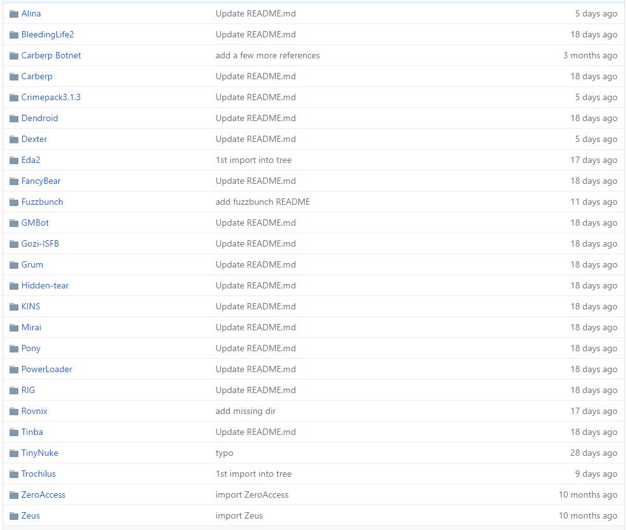View the 'add fuzzbunch README' commit
The image size is (628, 530).
[x=262, y=202]
